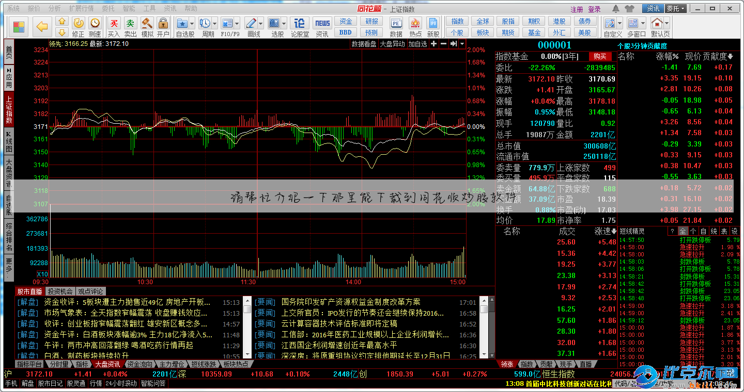This screenshot has width=744, height=392.
Task: Open the 报价 menu
Action: click(x=34, y=9)
